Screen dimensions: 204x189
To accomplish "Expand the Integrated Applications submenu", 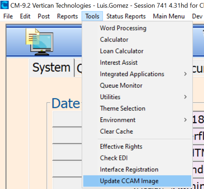I will pos(137,74).
